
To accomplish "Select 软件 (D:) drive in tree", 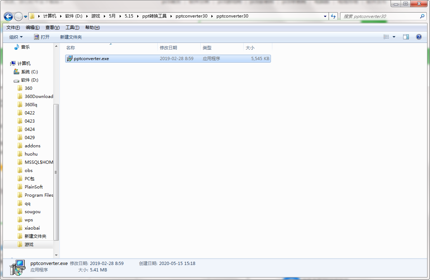I will pyautogui.click(x=29, y=80).
